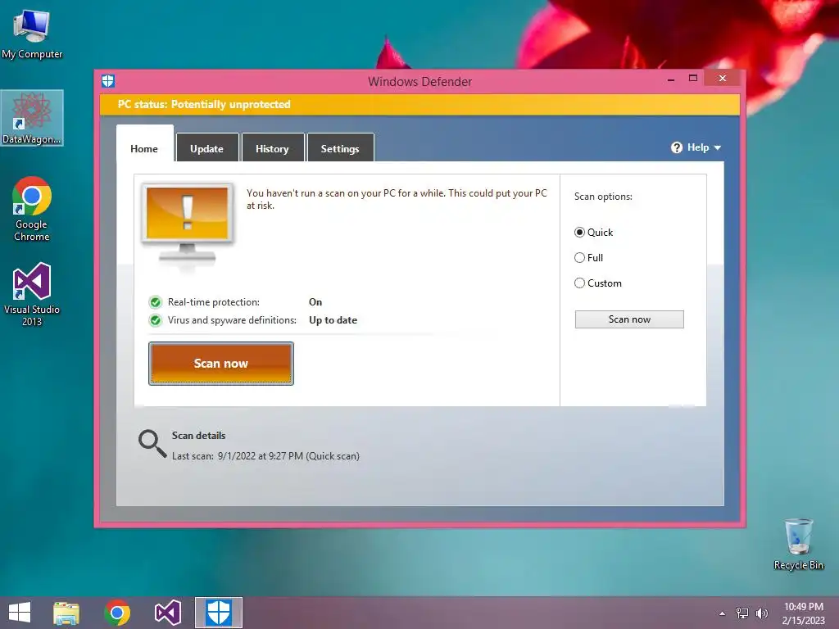This screenshot has height=629, width=839.
Task: Click the gray Scan now button
Action: (629, 319)
